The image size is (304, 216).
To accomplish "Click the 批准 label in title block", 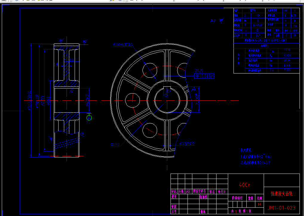I will pyautogui.click(x=203, y=212).
